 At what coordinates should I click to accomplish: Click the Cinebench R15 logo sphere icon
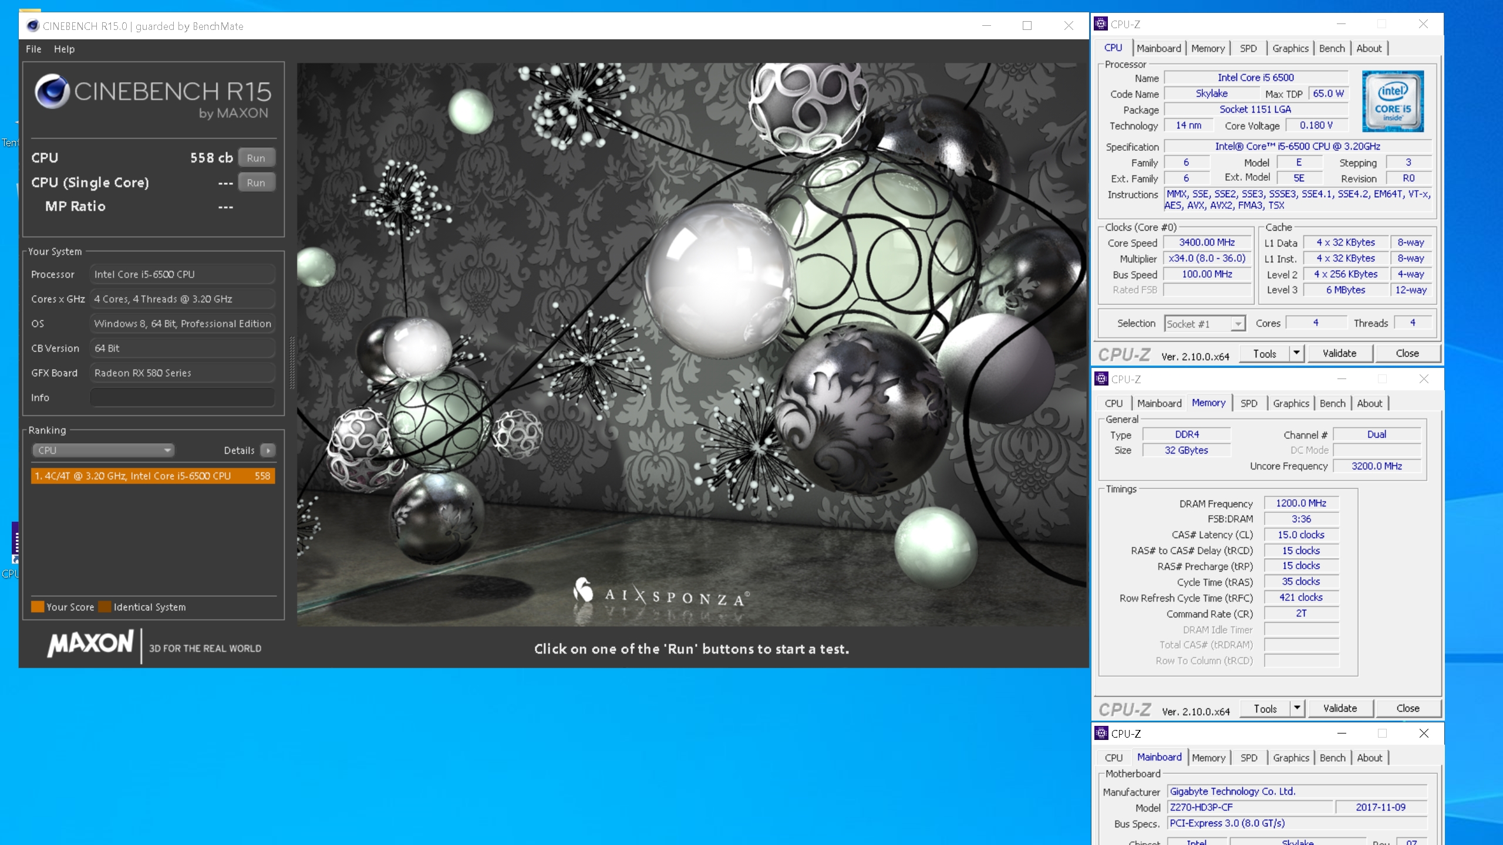pyautogui.click(x=52, y=91)
